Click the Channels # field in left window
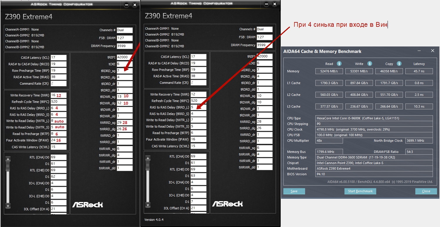 click(x=125, y=30)
